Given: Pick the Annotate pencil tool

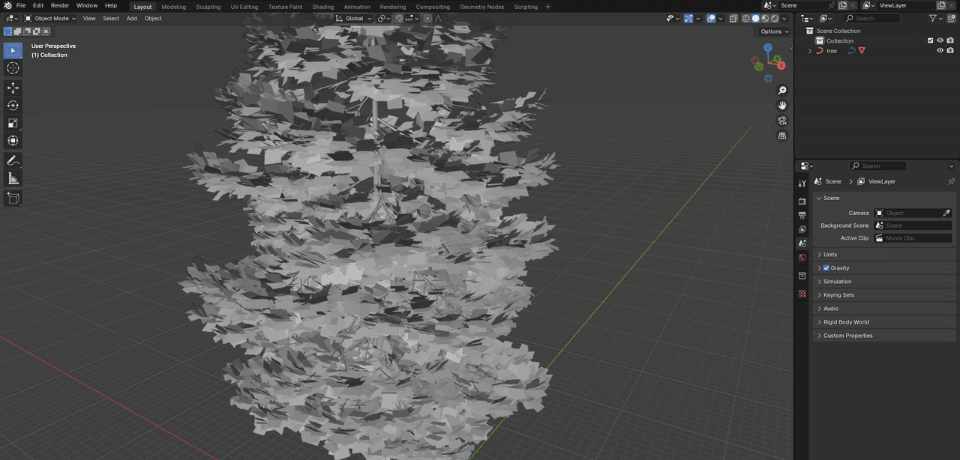Looking at the screenshot, I should [13, 160].
